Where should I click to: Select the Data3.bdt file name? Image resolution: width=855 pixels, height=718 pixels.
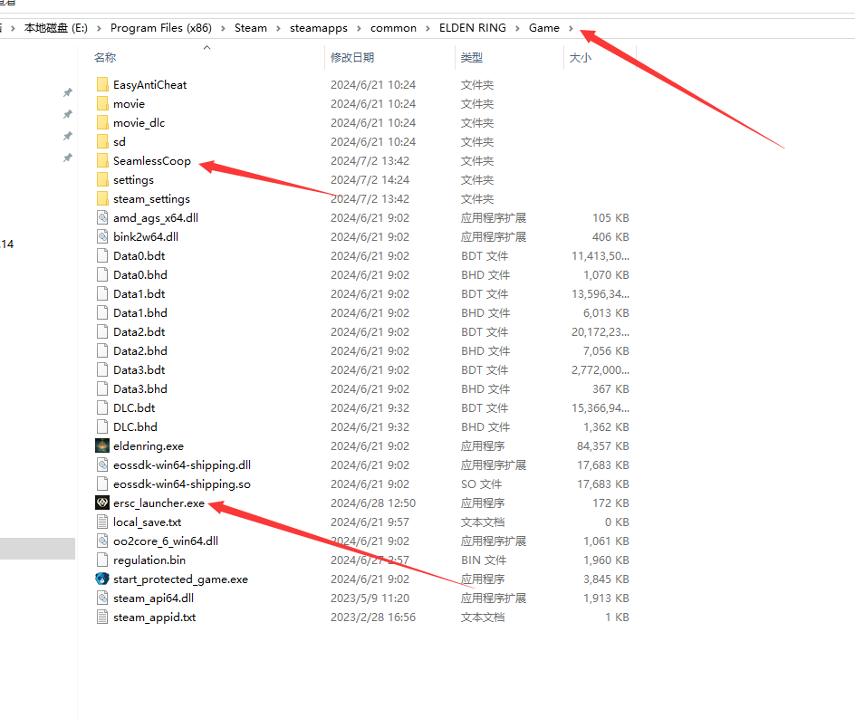coord(139,369)
